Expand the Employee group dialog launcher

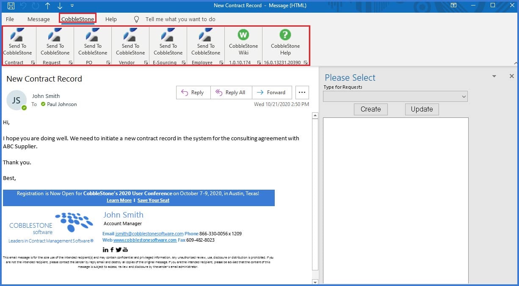point(221,63)
